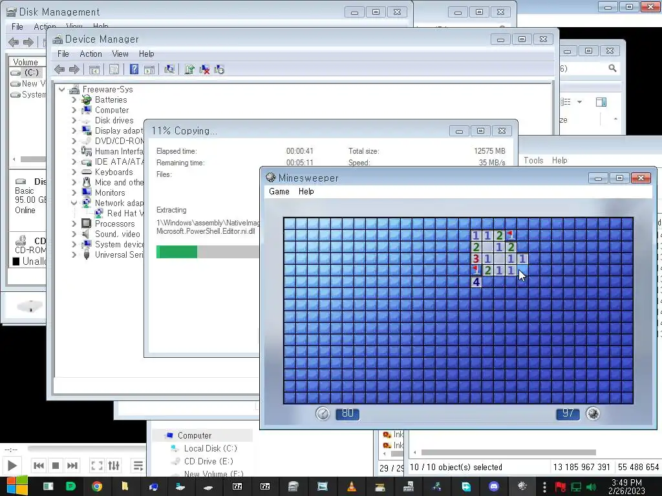
Task: Expand Keyboards node in Device Manager
Action: 74,172
